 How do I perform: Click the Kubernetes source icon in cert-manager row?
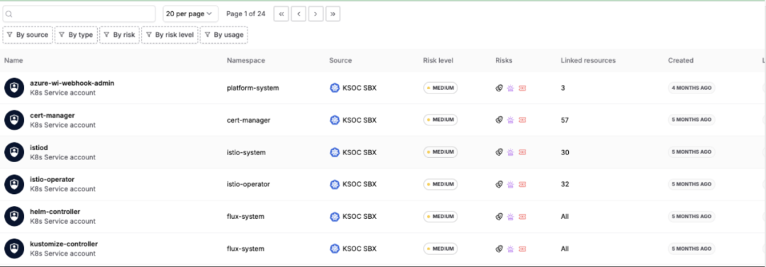(x=335, y=120)
